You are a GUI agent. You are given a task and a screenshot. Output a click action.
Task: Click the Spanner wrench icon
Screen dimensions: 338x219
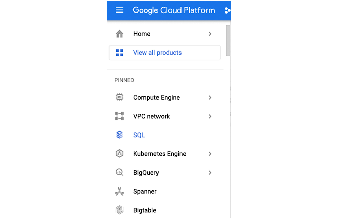point(119,192)
